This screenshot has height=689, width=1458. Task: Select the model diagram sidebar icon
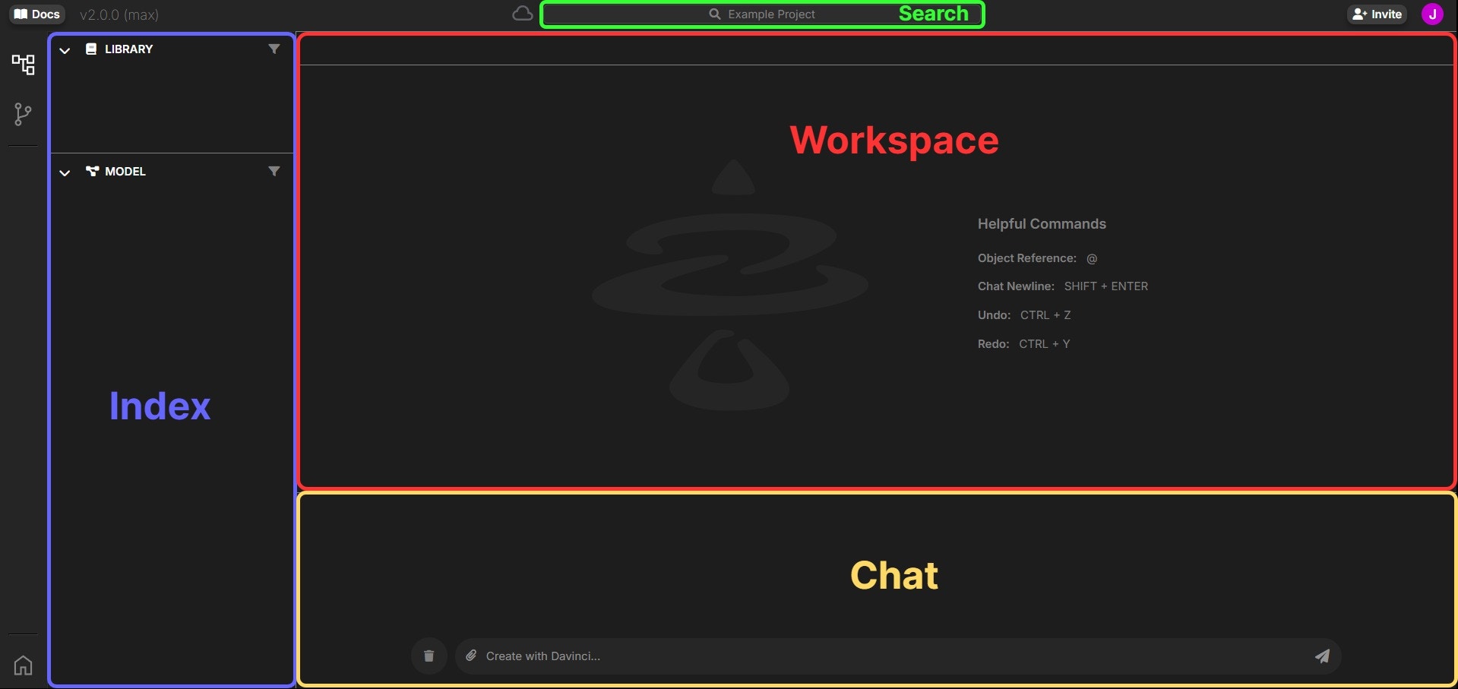pyautogui.click(x=23, y=65)
